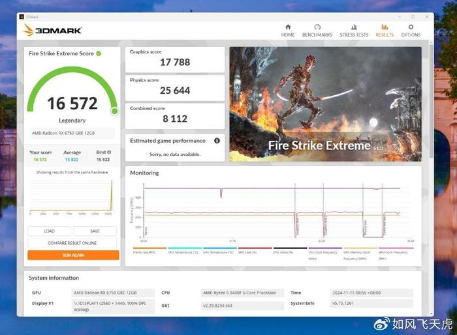Click the Combined score value 8 112
The height and width of the screenshot is (335, 457).
pyautogui.click(x=175, y=119)
